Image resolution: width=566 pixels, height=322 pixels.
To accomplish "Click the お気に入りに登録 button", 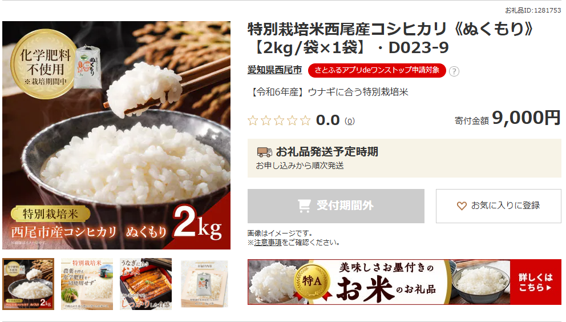I will 498,206.
